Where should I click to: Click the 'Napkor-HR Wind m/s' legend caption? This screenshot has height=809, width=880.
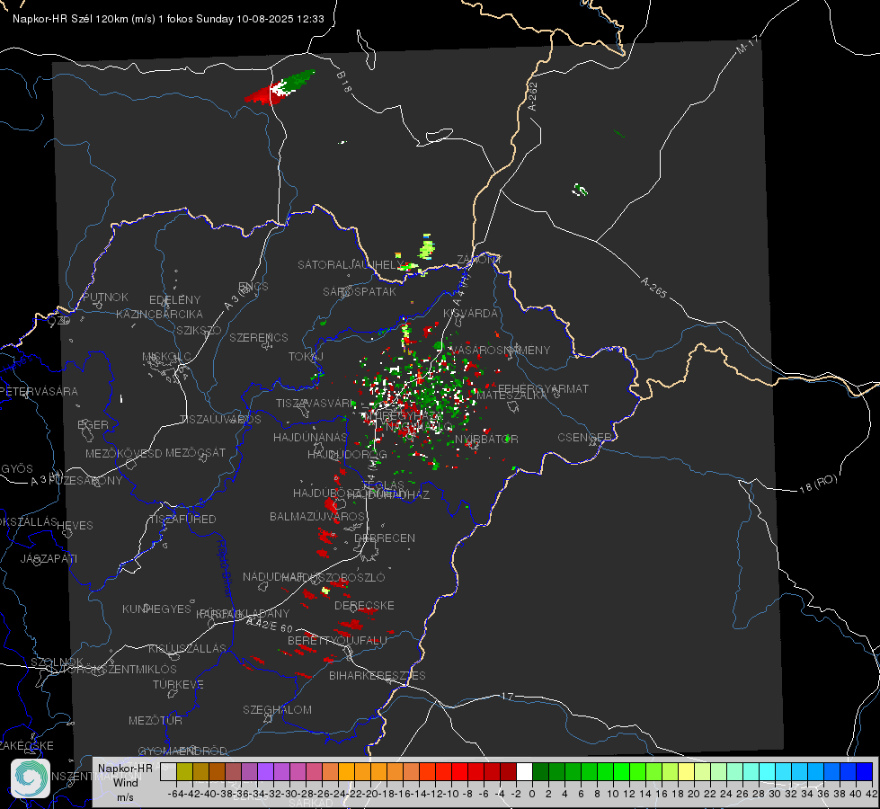125,782
